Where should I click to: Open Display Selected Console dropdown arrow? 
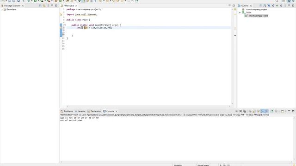[279, 111]
